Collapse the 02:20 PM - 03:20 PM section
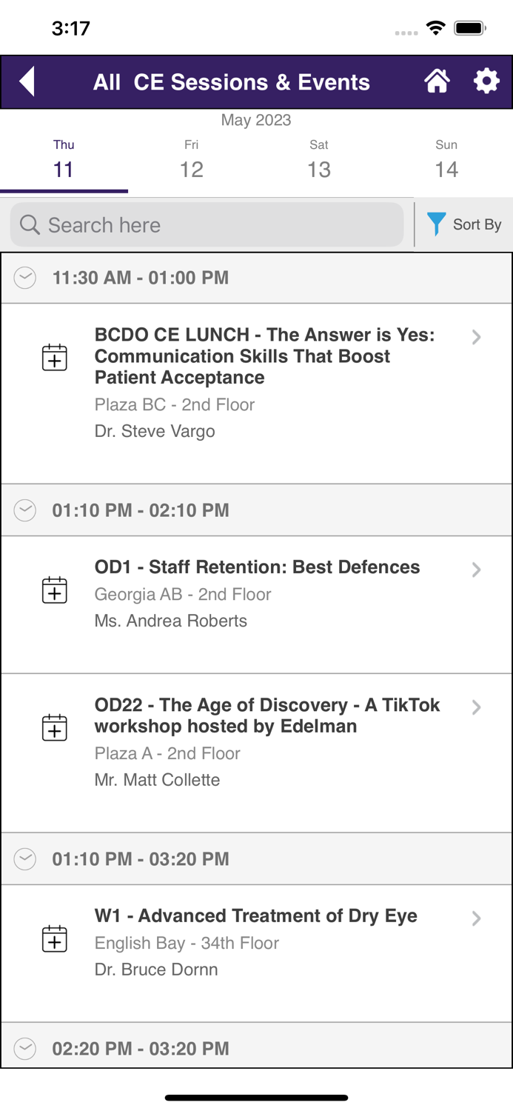The height and width of the screenshot is (1111, 513). pos(24,1048)
